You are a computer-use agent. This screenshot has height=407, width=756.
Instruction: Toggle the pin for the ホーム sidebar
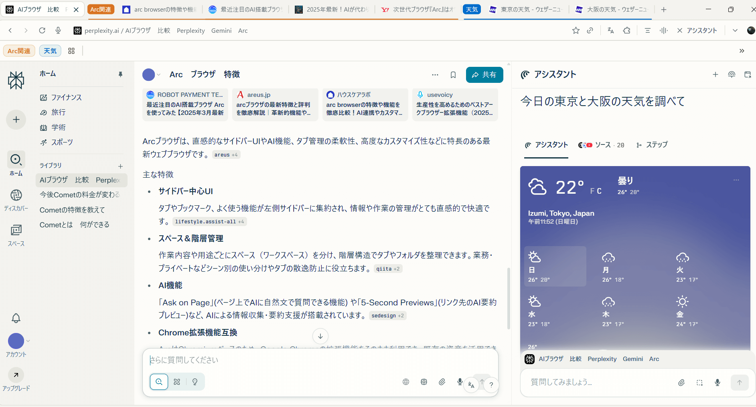[x=120, y=74]
